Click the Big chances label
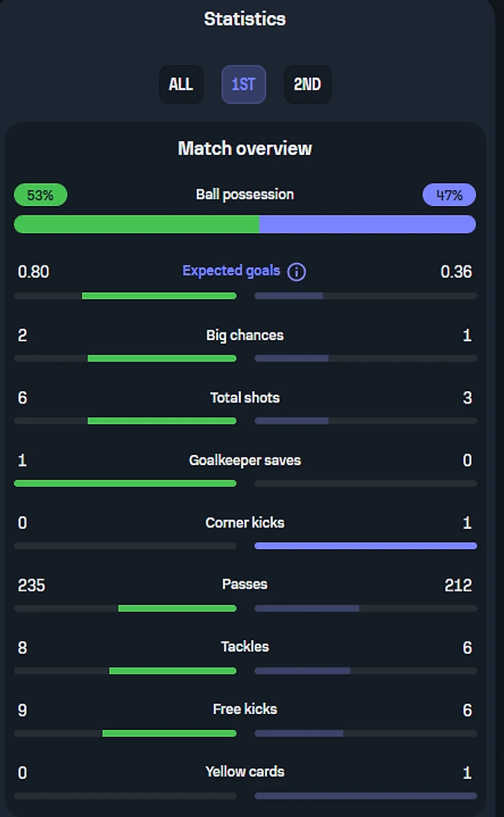The height and width of the screenshot is (817, 504). [244, 335]
